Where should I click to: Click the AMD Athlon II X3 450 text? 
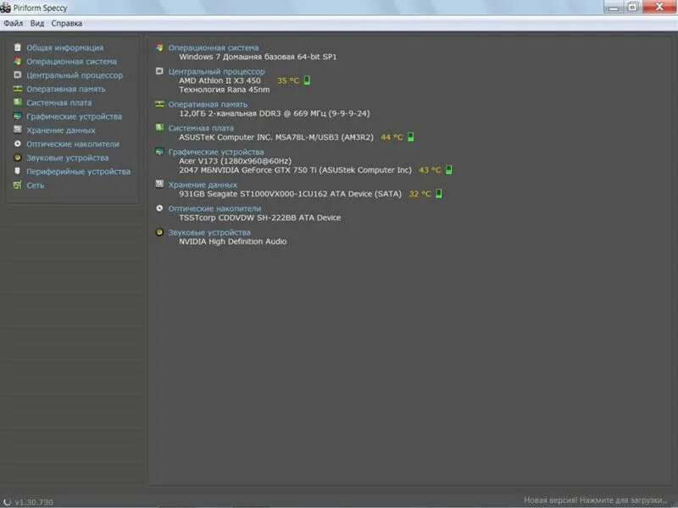coord(220,80)
